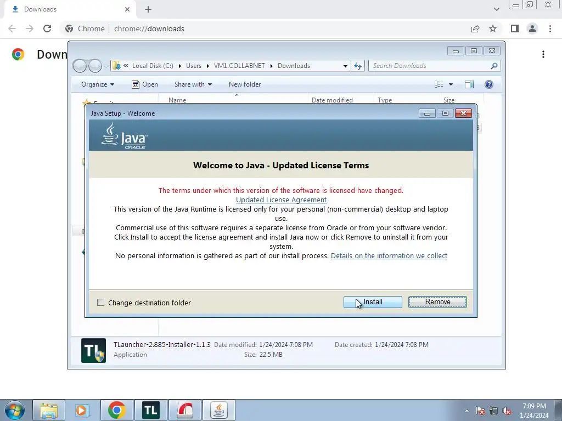Viewport: 562px width, 421px height.
Task: Bookmark this tab with the star icon
Action: (493, 29)
